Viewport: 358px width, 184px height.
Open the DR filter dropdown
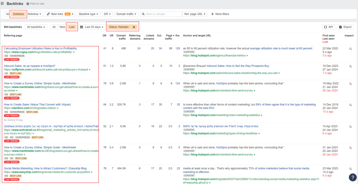pyautogui.click(x=107, y=14)
